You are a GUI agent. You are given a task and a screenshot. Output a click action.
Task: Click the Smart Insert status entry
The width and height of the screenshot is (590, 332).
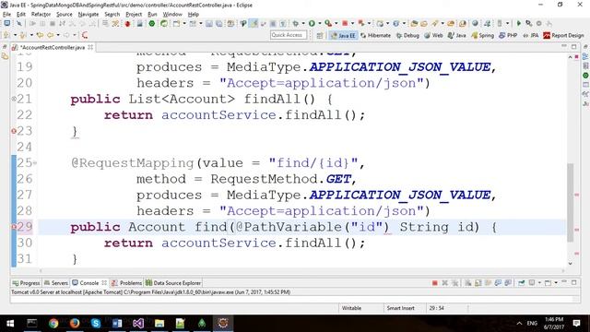click(400, 308)
